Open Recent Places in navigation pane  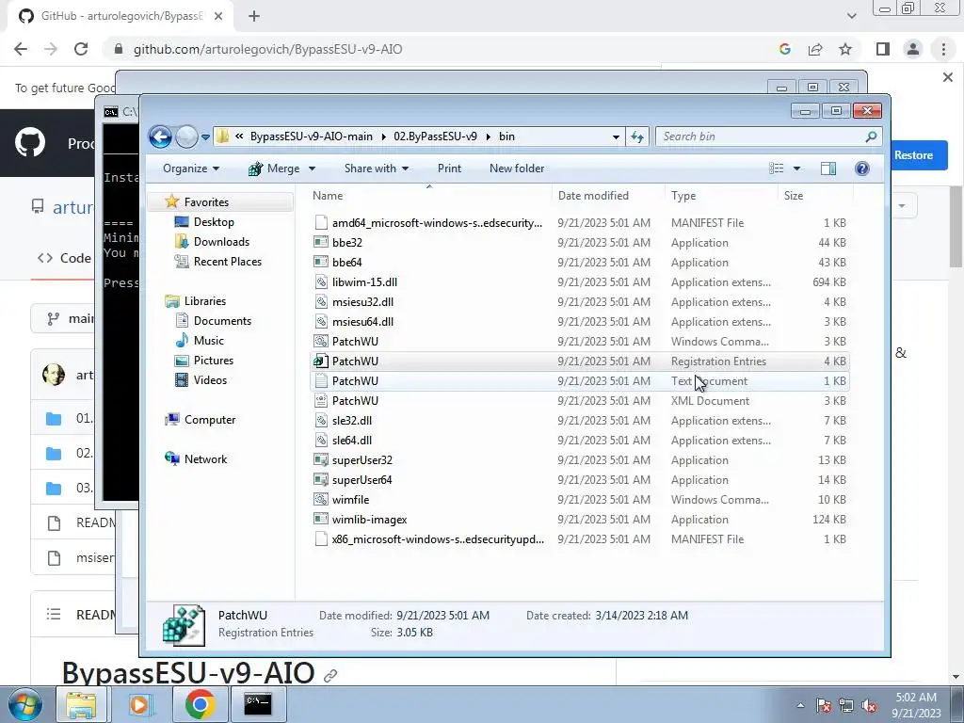[x=228, y=262]
